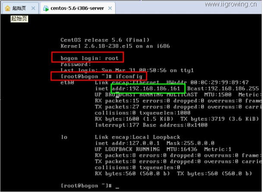Viewport: 262px width, 192px height.
Task: Click the 'Password:' prompt line
Action: (x=76, y=64)
